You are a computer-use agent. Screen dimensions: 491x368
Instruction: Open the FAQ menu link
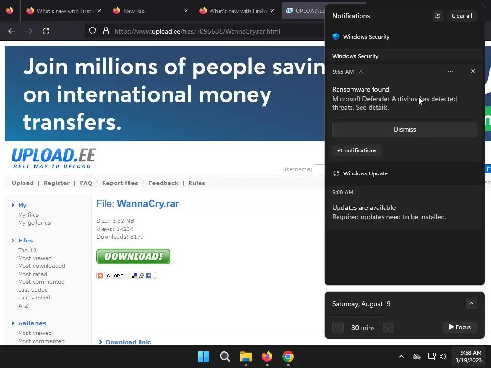click(86, 183)
